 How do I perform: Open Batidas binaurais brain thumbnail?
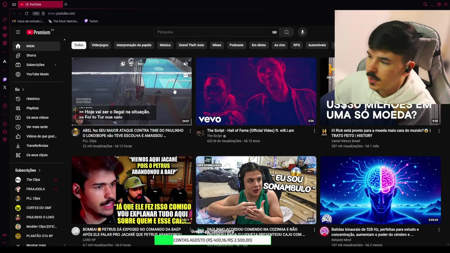click(380, 190)
